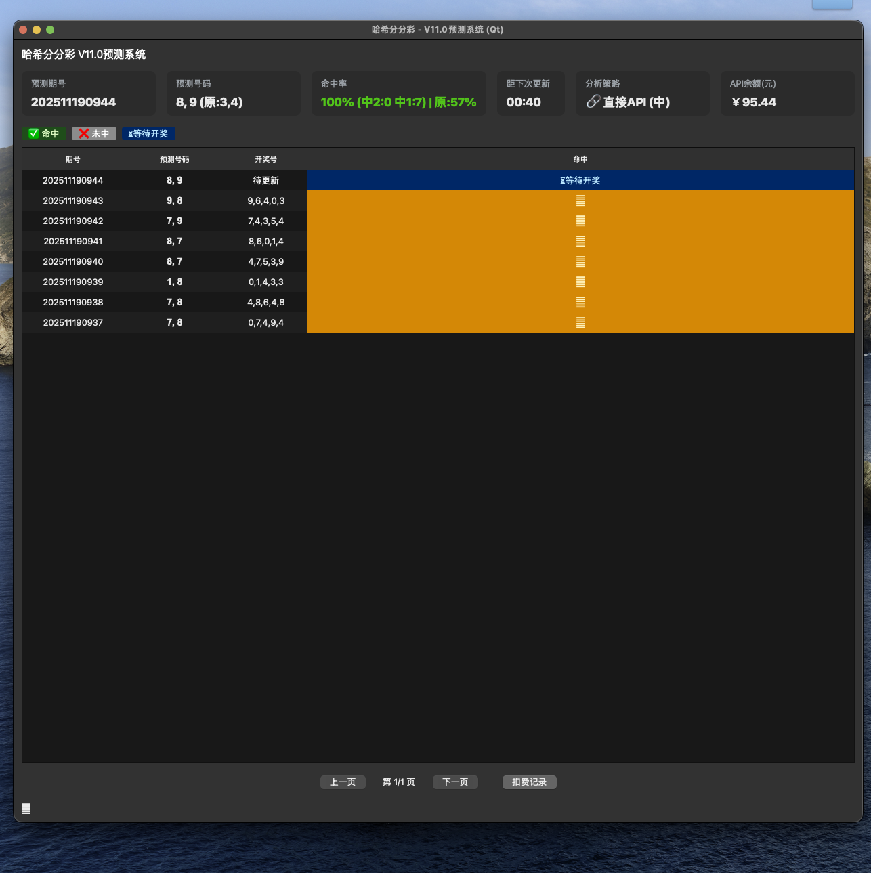Image resolution: width=871 pixels, height=873 pixels.
Task: Select the 202511190941 period cell
Action: tap(73, 241)
